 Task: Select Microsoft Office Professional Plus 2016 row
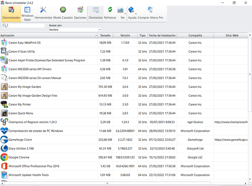pos(124,166)
